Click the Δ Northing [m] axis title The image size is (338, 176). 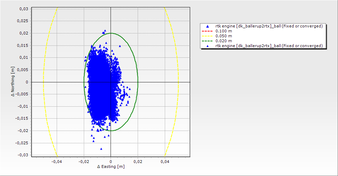tap(13, 81)
